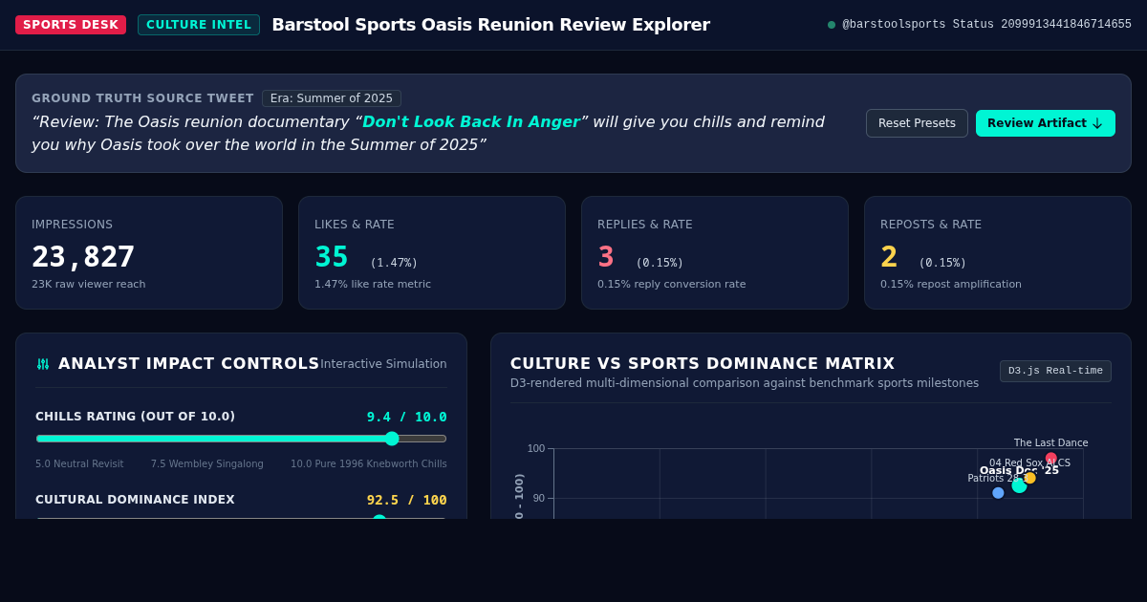Click the red The Last Dance data point
The height and width of the screenshot is (602, 1147).
[x=1051, y=458]
